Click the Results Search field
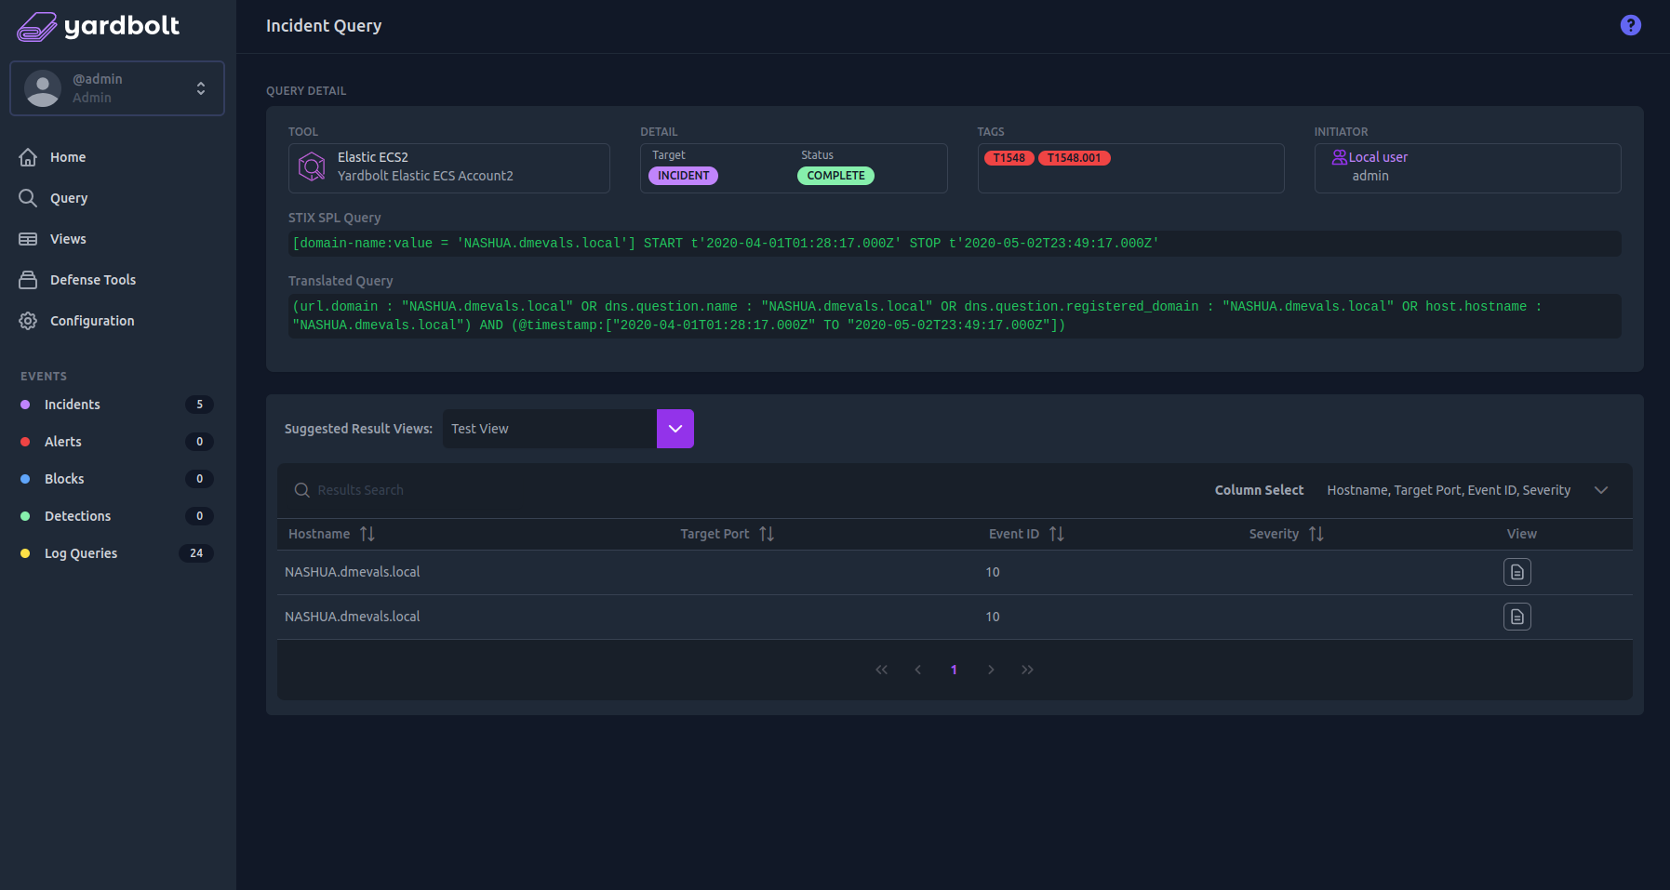The height and width of the screenshot is (890, 1670). point(360,490)
